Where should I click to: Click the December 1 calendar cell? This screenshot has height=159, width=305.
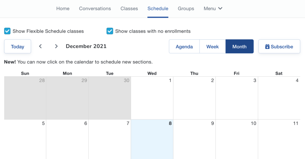point(152,98)
